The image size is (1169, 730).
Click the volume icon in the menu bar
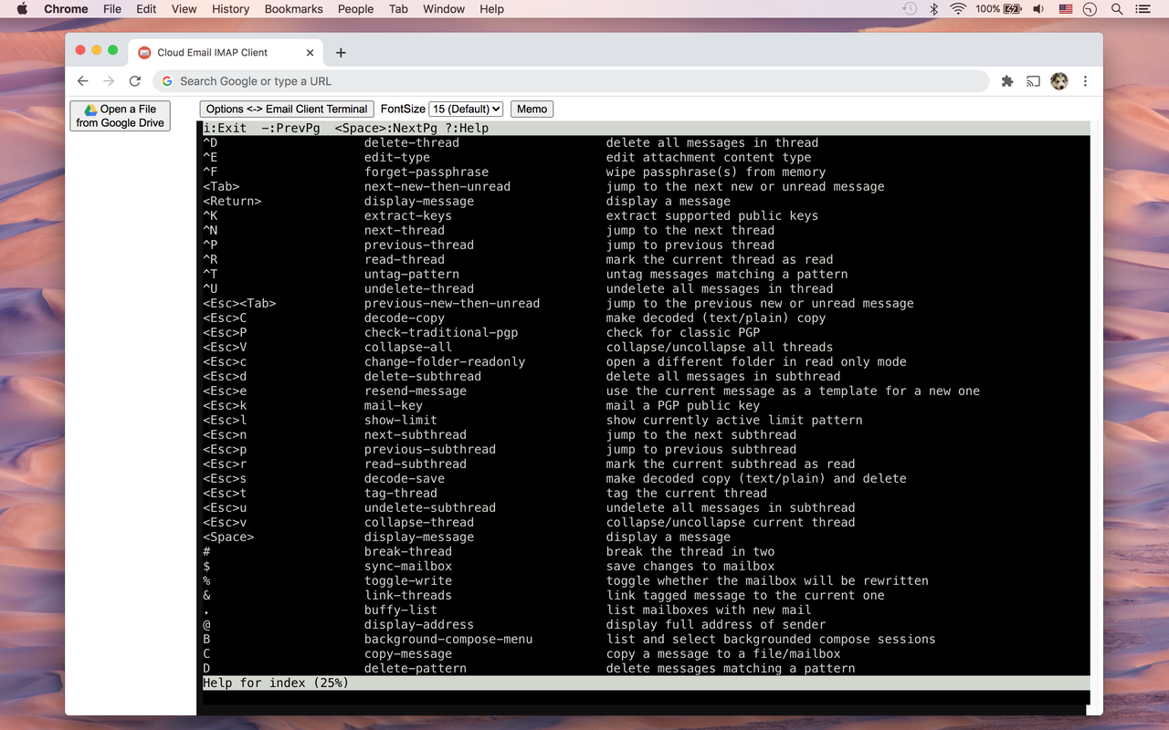pos(1037,9)
